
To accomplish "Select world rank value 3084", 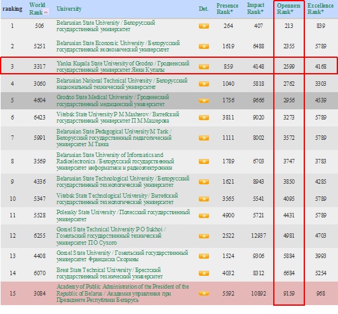I will pyautogui.click(x=39, y=293).
